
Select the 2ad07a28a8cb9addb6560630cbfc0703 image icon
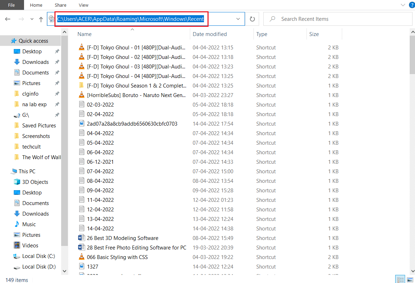pos(82,124)
